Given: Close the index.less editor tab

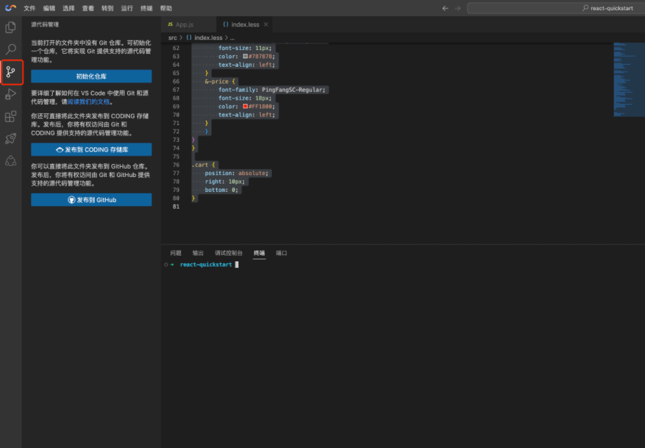Looking at the screenshot, I should (266, 25).
